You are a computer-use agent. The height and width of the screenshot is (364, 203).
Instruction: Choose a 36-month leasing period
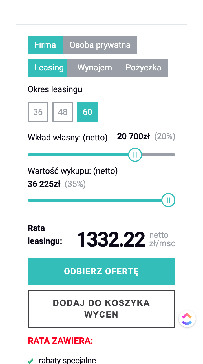click(38, 112)
